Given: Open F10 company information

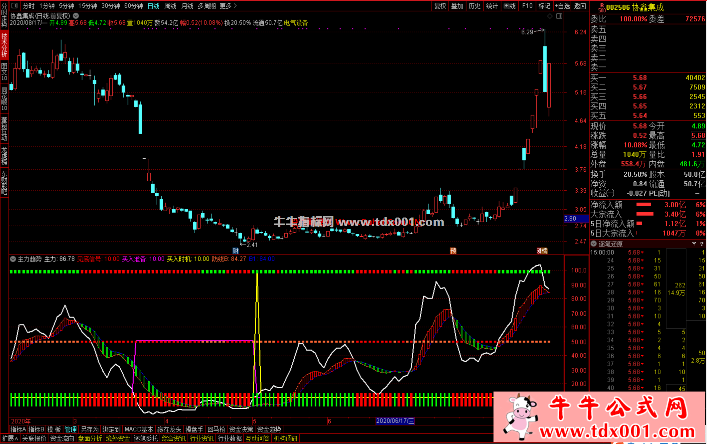Looking at the screenshot, I should point(527,6).
